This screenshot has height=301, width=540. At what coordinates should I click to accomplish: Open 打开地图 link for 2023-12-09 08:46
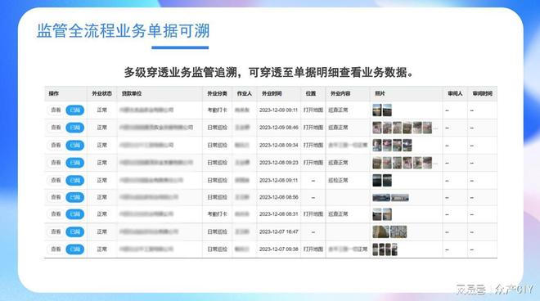click(x=313, y=128)
